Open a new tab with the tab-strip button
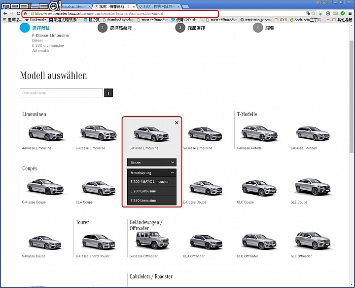Image resolution: width=355 pixels, height=288 pixels. tap(185, 6)
